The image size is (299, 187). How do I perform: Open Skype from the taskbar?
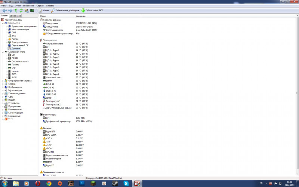click(x=126, y=183)
